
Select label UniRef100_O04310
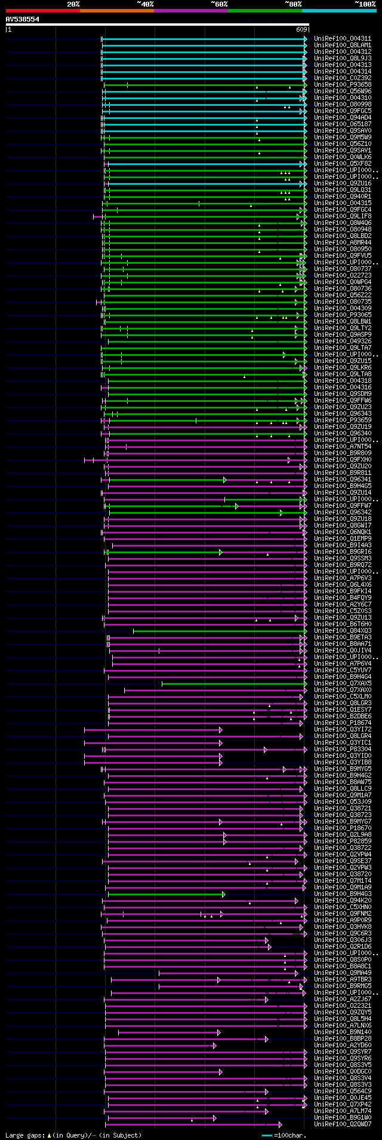[343, 98]
